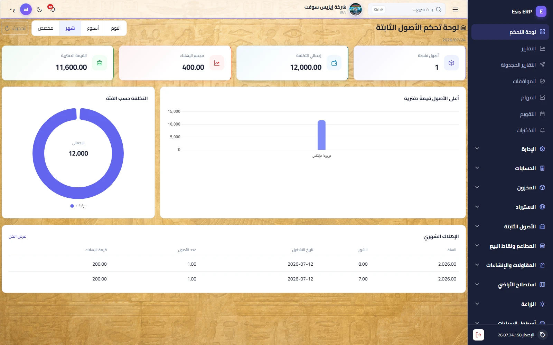Expand the الاستيراد section chevron

click(477, 207)
